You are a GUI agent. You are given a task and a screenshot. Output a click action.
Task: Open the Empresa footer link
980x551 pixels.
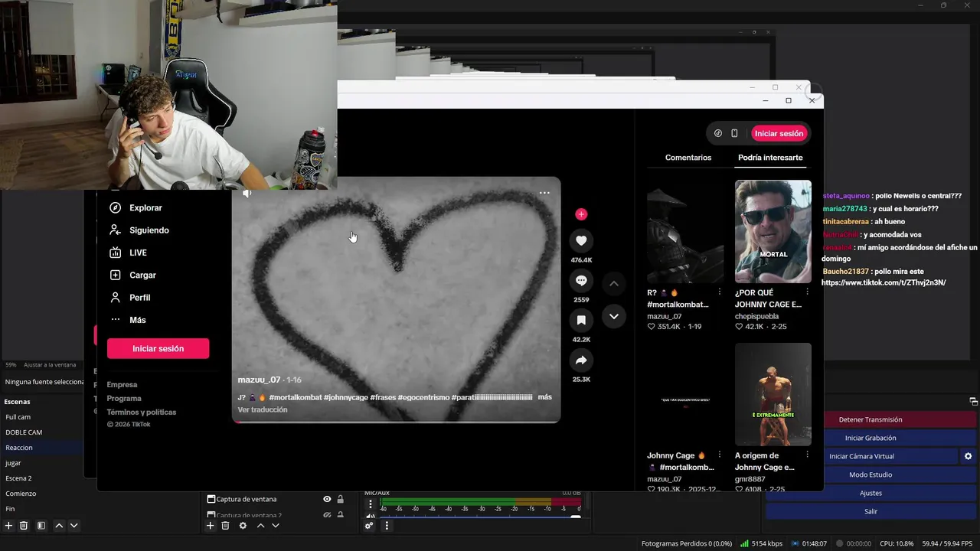click(x=122, y=385)
